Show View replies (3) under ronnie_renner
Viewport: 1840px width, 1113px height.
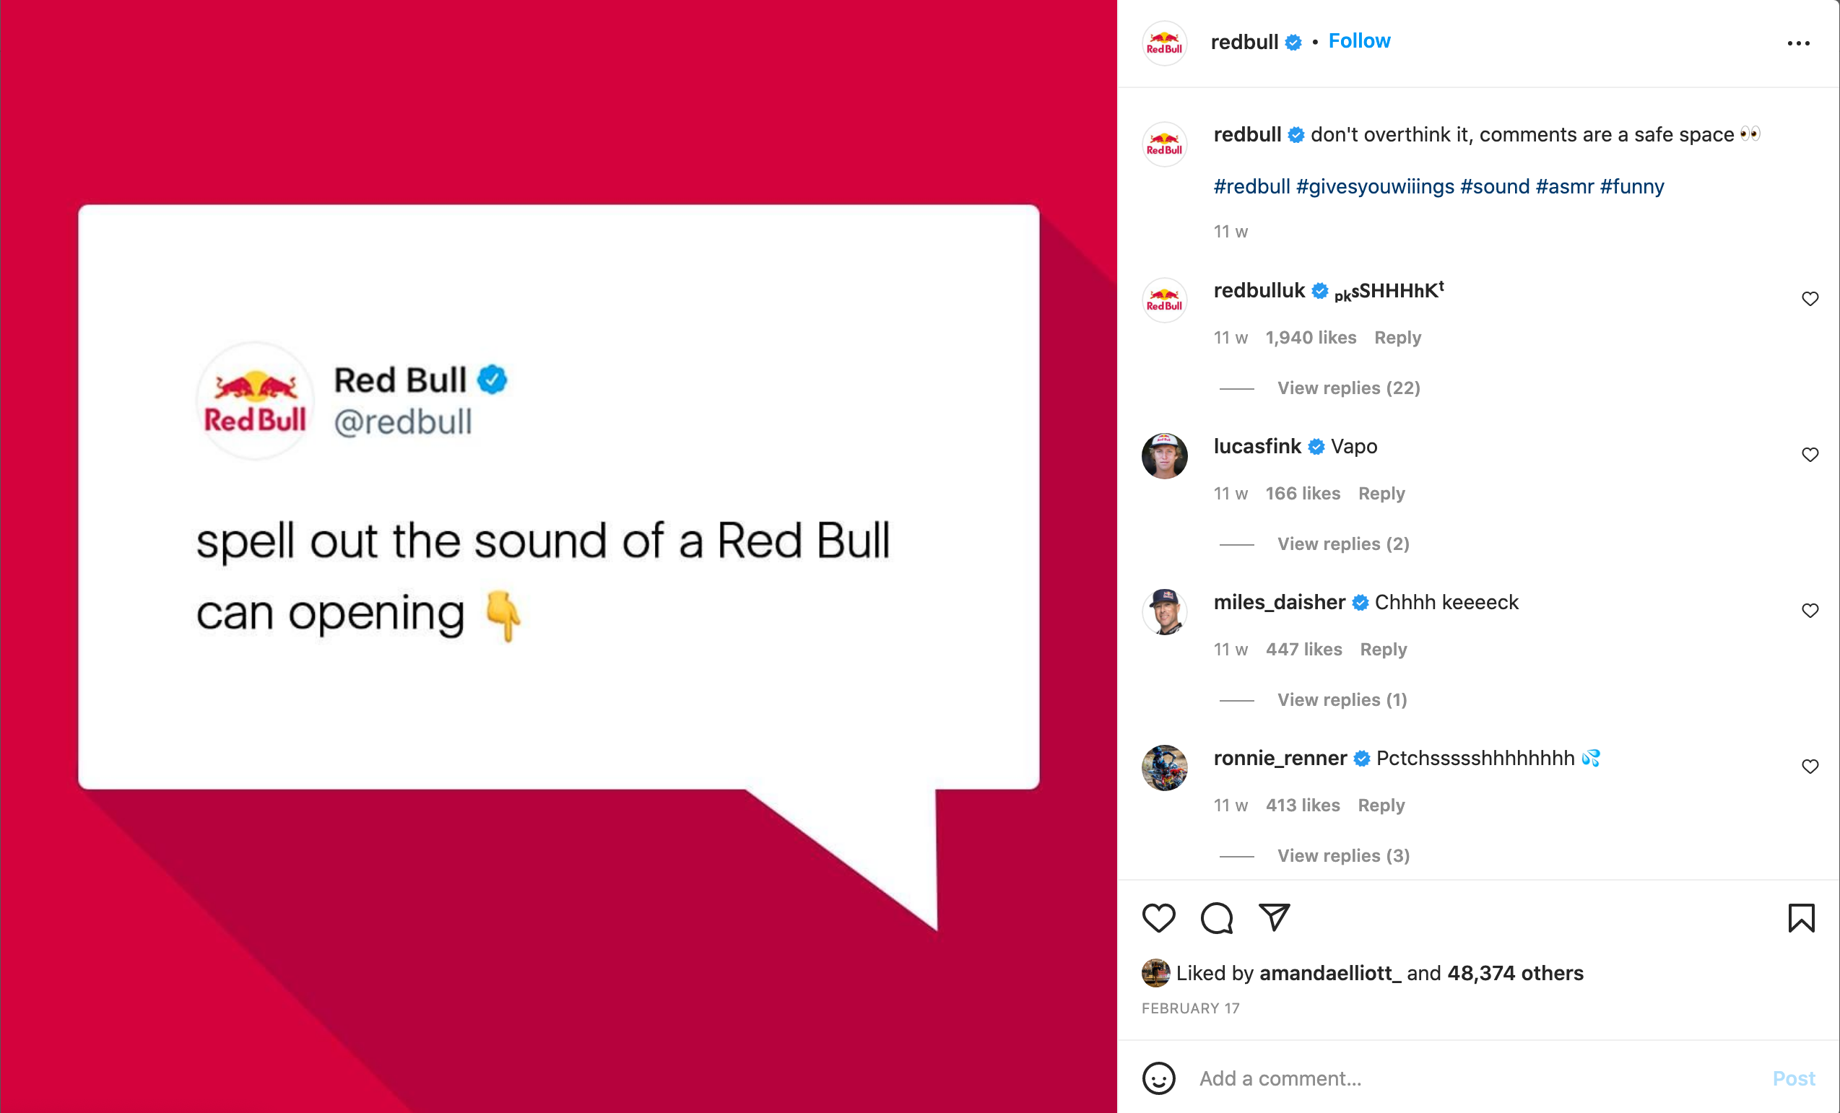point(1342,855)
